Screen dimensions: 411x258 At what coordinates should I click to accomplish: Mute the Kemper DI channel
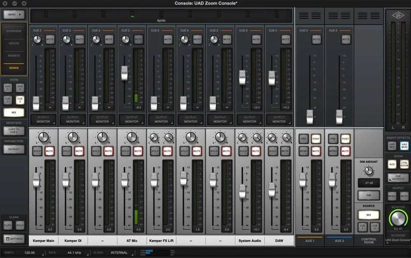point(79,151)
